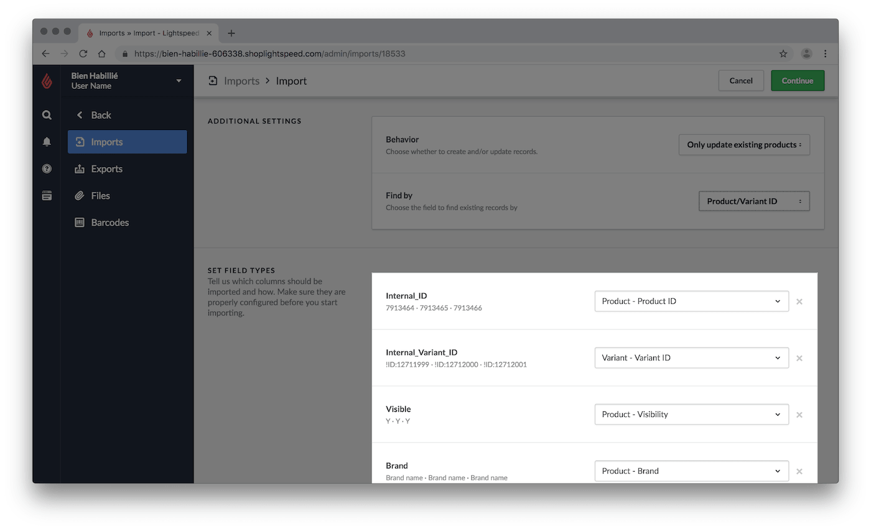Image resolution: width=871 pixels, height=530 pixels.
Task: Click the 'Behavior' setting label
Action: 402,139
